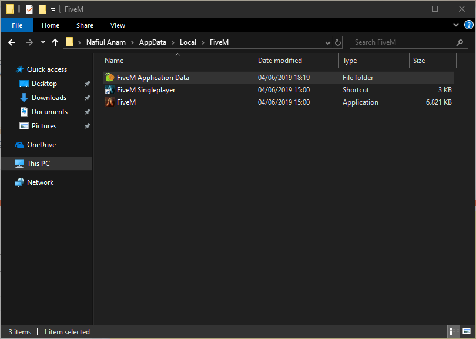Switch to Large icons view in status bar
The image size is (476, 339).
tap(467, 332)
